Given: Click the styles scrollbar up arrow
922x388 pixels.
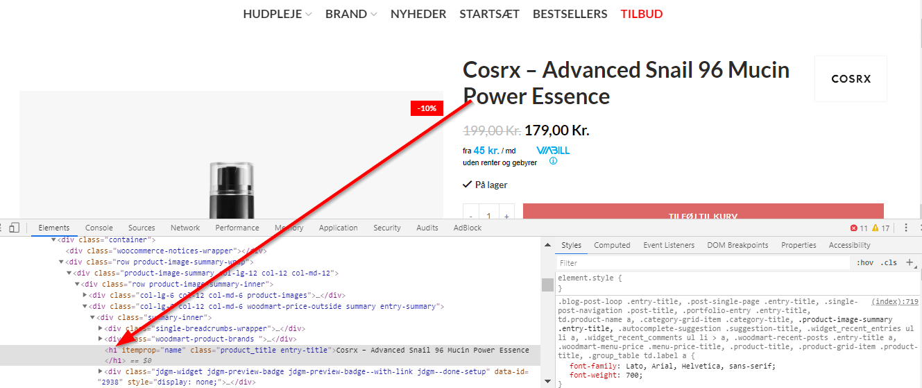Looking at the screenshot, I should pyautogui.click(x=547, y=244).
